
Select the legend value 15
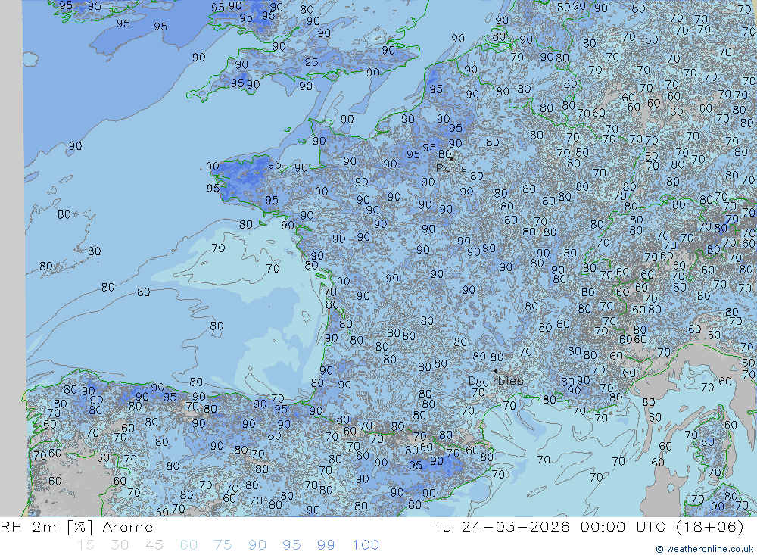coord(86,545)
